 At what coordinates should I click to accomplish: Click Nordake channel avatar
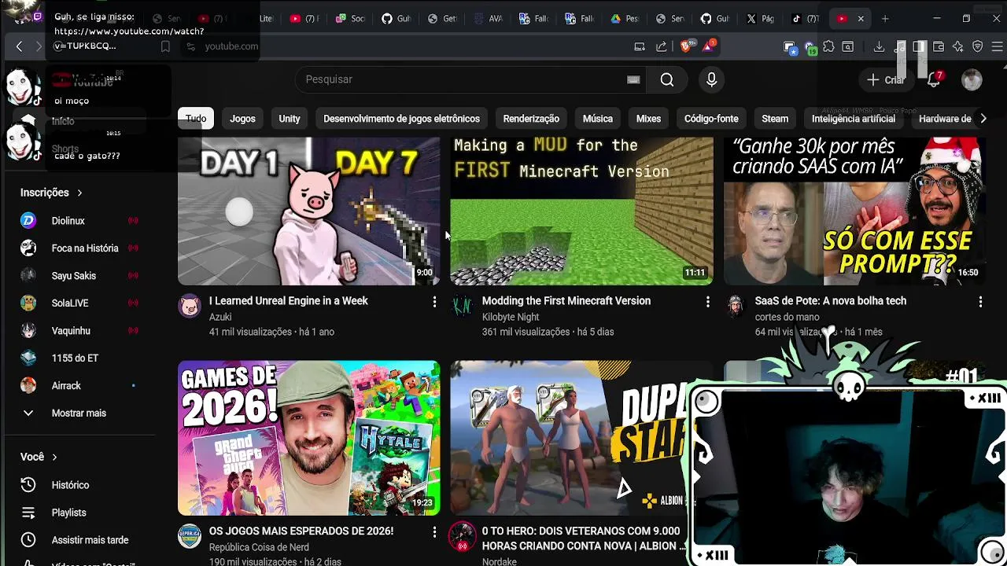coord(463,536)
